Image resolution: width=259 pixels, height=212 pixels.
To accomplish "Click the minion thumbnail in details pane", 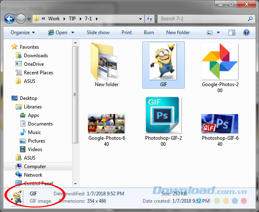I will (x=16, y=198).
